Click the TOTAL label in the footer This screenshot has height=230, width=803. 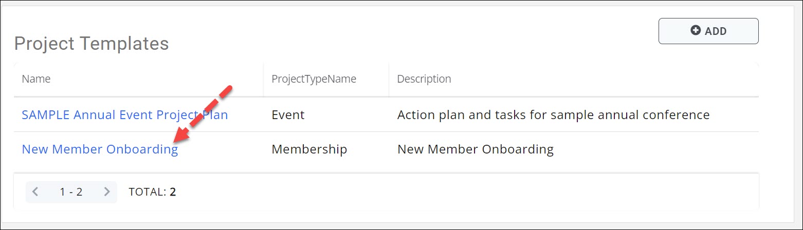tap(147, 192)
